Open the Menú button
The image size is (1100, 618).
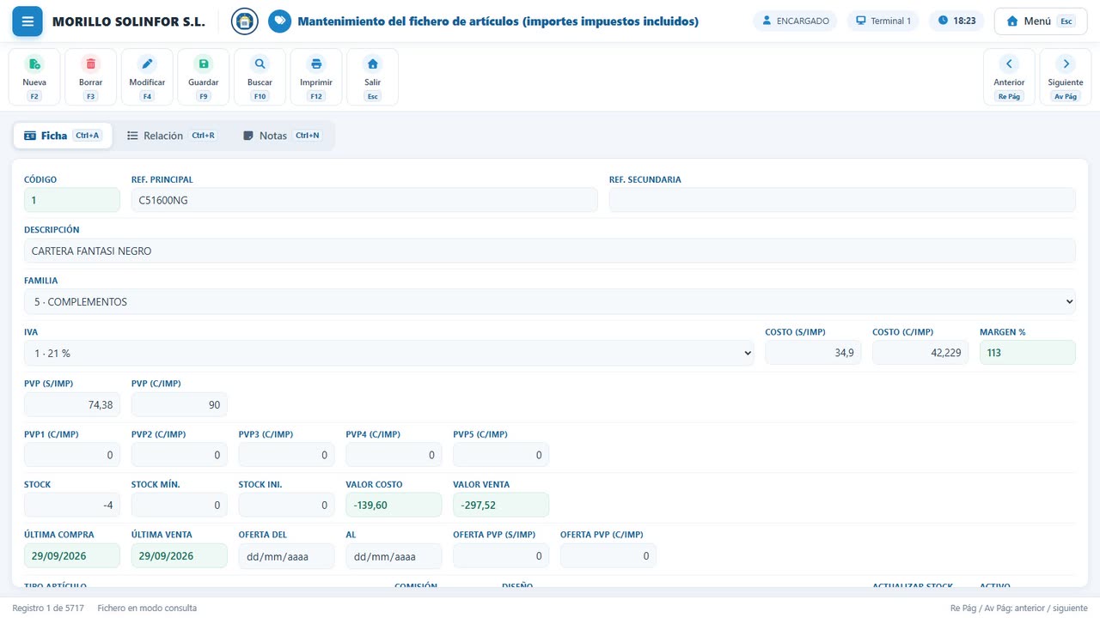pyautogui.click(x=1040, y=21)
